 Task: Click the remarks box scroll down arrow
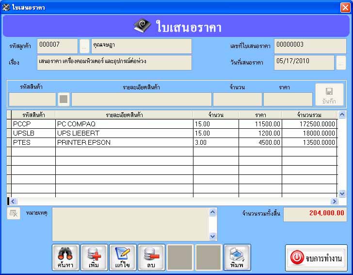pyautogui.click(x=212, y=237)
